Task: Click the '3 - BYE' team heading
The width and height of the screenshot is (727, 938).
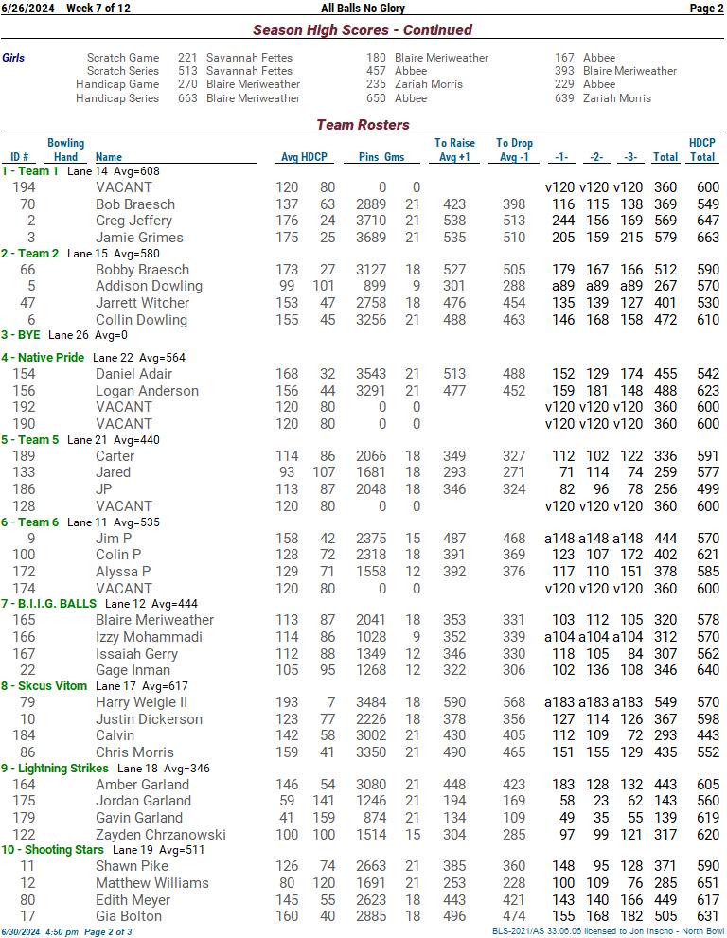Action: click(x=21, y=335)
